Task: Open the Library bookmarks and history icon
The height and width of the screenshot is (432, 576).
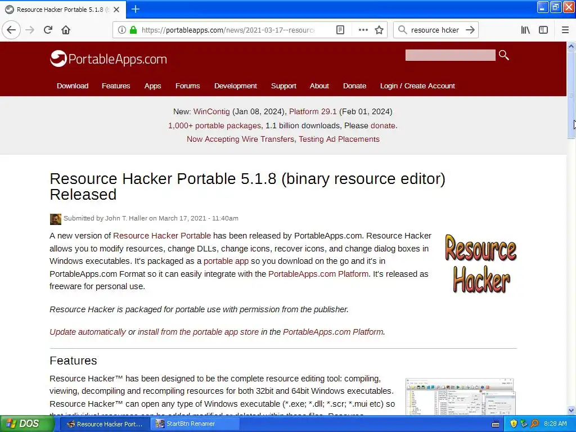Action: [x=525, y=30]
